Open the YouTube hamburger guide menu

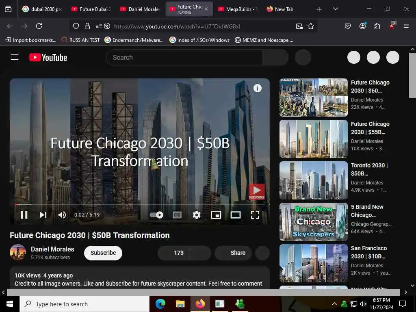(15, 57)
